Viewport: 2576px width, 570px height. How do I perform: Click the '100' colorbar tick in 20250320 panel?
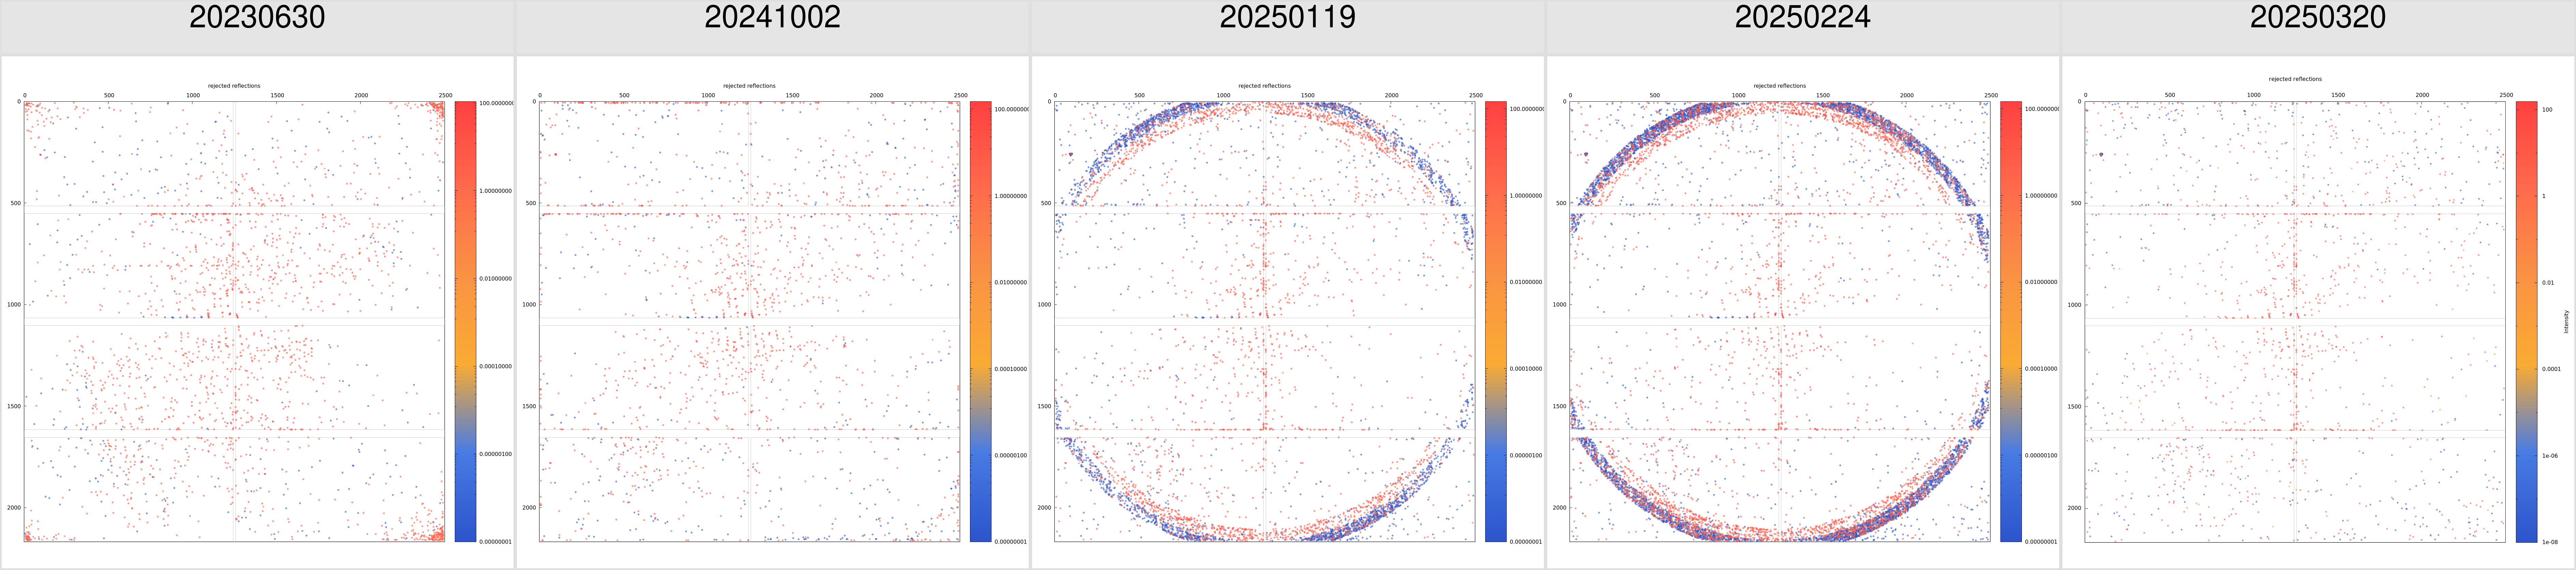tap(2547, 110)
